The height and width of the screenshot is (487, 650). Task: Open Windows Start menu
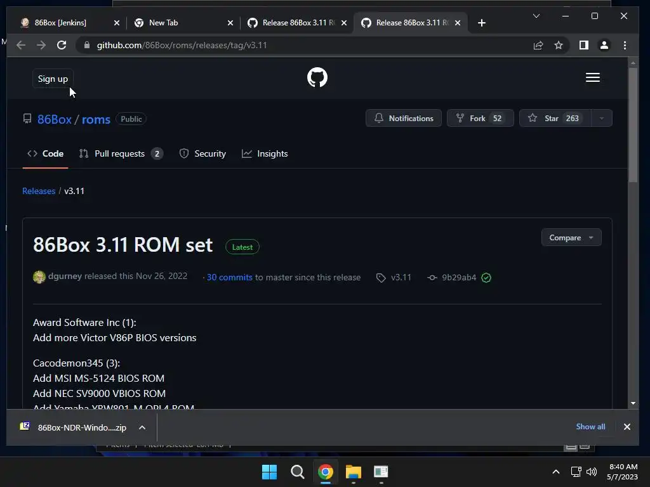click(x=269, y=472)
